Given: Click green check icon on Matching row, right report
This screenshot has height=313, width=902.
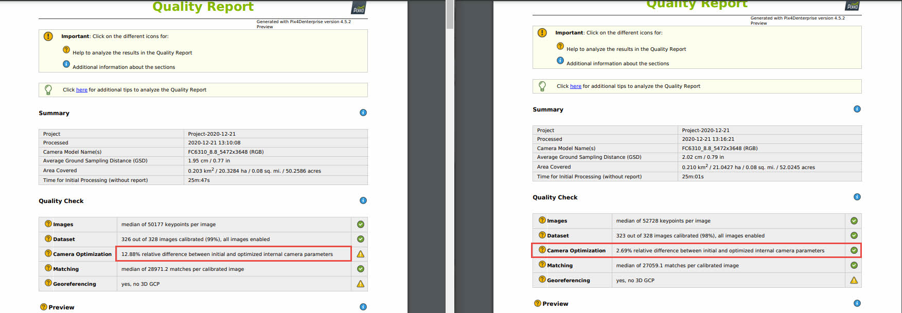Looking at the screenshot, I should click(x=854, y=265).
